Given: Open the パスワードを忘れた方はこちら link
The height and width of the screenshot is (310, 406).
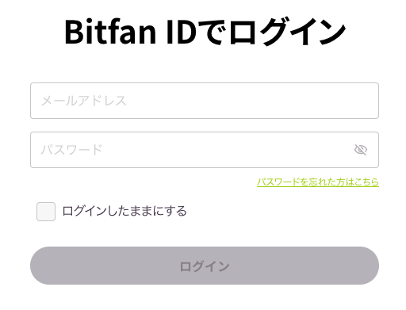Looking at the screenshot, I should [x=318, y=182].
